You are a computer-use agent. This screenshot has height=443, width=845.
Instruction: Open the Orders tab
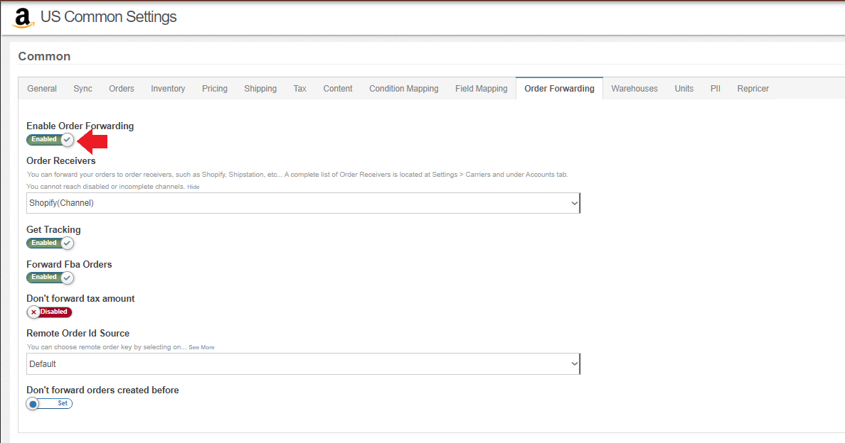(x=121, y=89)
